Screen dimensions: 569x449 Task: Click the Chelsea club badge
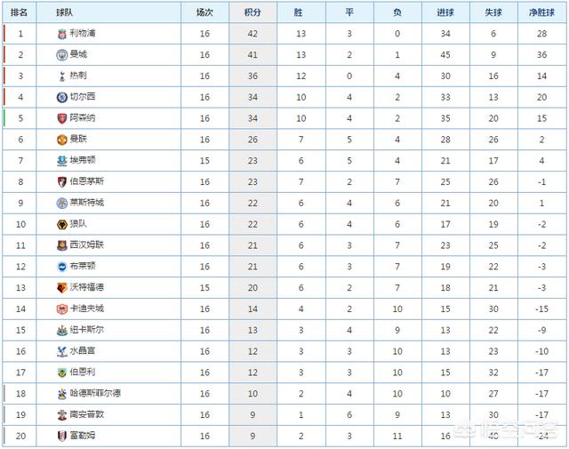click(62, 97)
